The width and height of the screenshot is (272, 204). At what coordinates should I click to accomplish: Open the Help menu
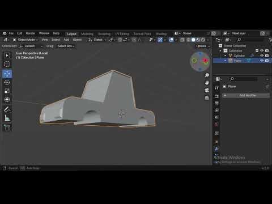tap(56, 33)
